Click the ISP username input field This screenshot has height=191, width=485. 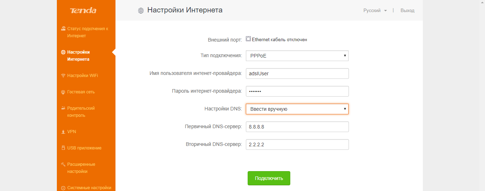pos(297,73)
